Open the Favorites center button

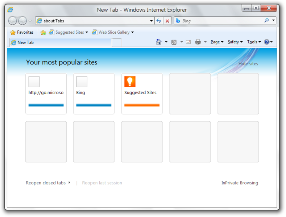(x=22, y=32)
